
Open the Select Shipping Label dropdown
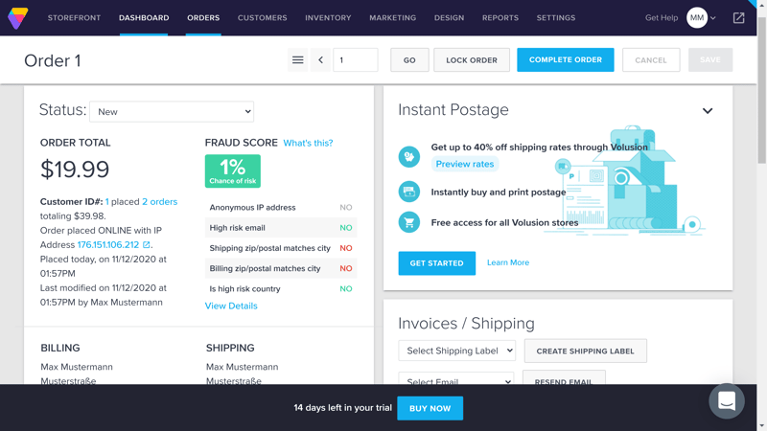tap(457, 351)
